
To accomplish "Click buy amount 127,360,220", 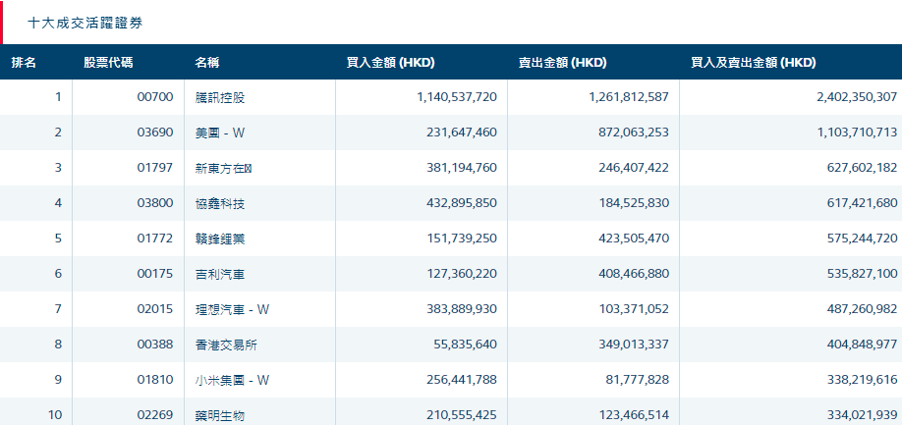I will (x=462, y=274).
